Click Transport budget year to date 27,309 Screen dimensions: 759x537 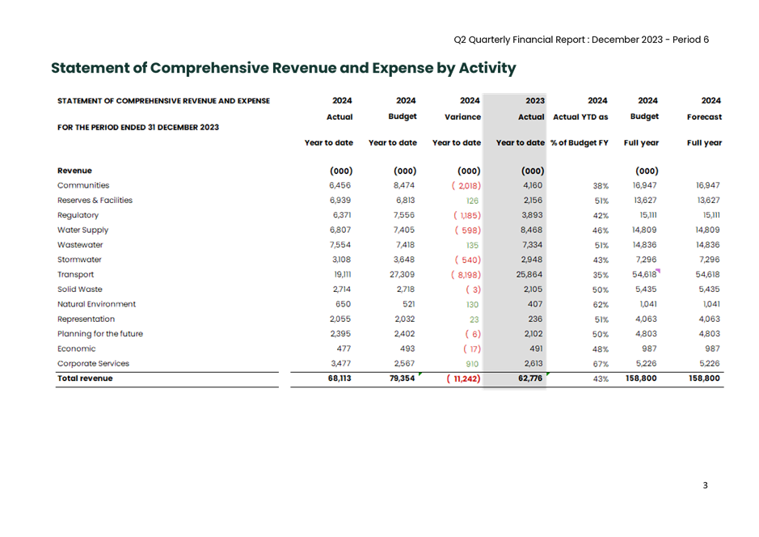coord(403,274)
